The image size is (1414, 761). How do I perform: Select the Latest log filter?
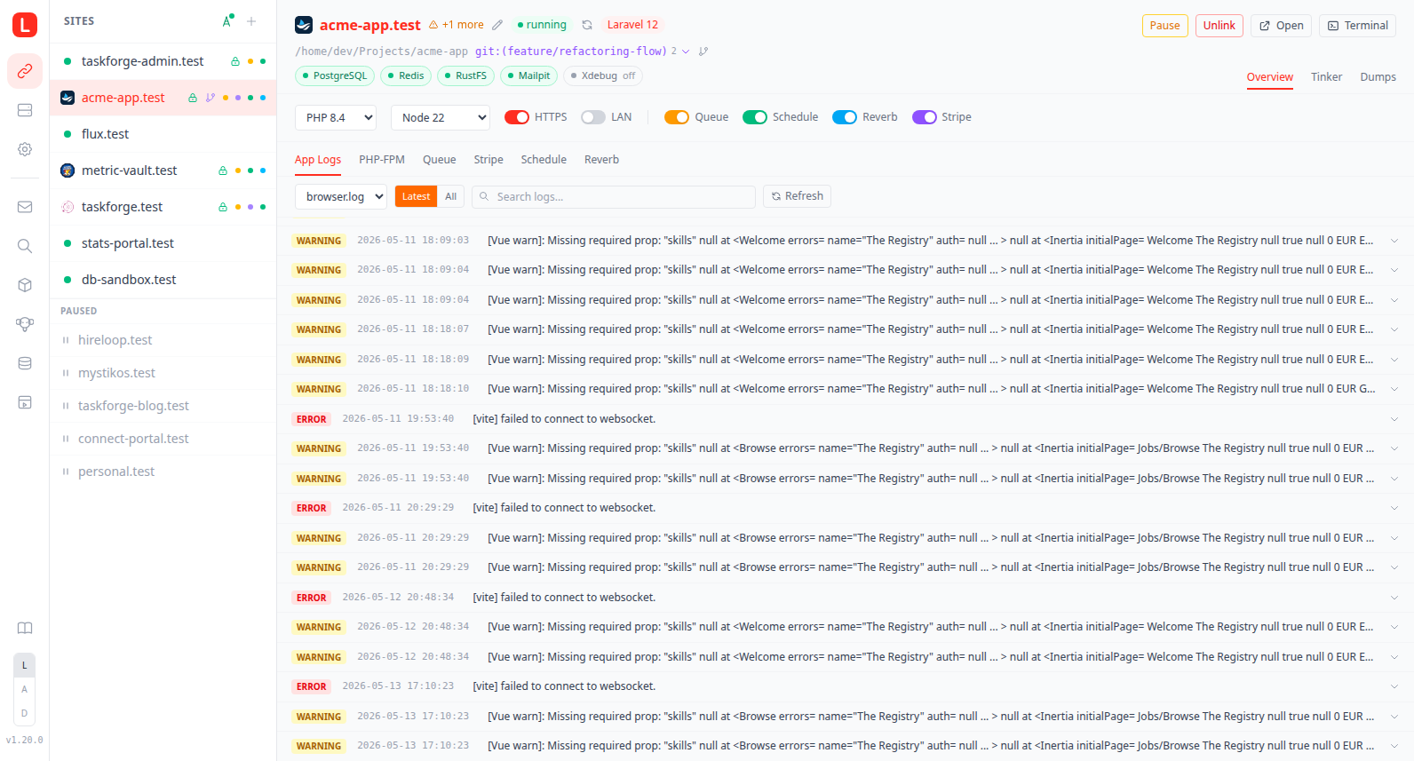(416, 196)
